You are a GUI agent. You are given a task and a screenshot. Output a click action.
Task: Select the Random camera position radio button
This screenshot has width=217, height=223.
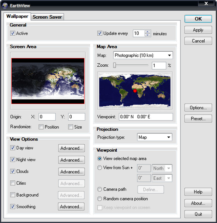click(100, 199)
